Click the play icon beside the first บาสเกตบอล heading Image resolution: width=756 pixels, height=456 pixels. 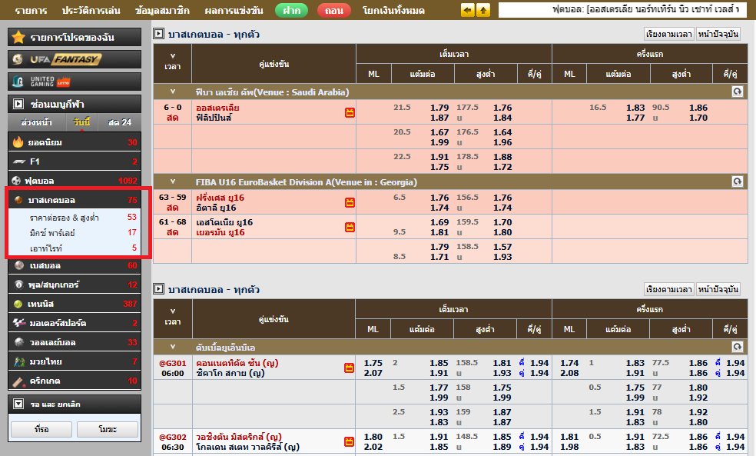[x=159, y=34]
